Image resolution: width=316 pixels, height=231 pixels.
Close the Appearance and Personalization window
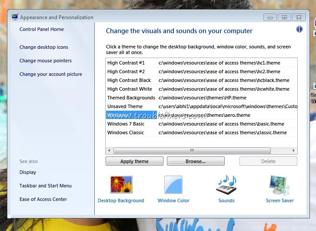(299, 17)
